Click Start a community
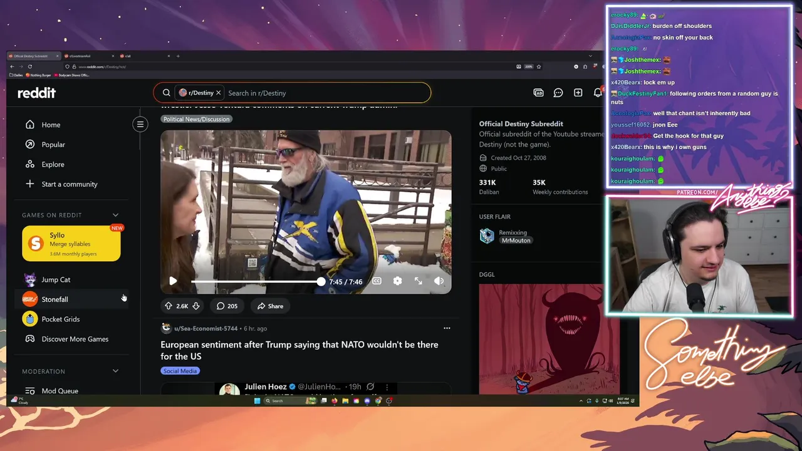 [71, 184]
